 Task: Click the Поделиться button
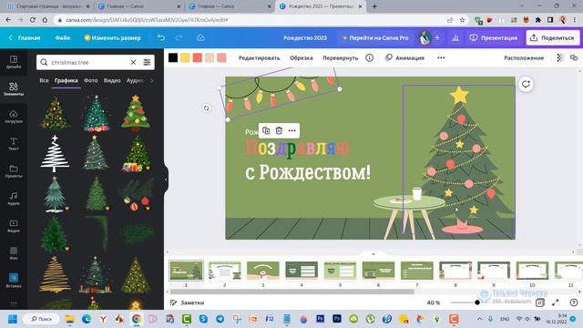click(553, 38)
